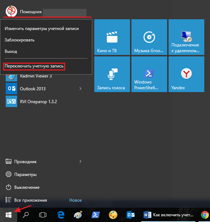This screenshot has width=210, height=222.
Task: Open the Кино и ТВ tile
Action: click(x=112, y=37)
